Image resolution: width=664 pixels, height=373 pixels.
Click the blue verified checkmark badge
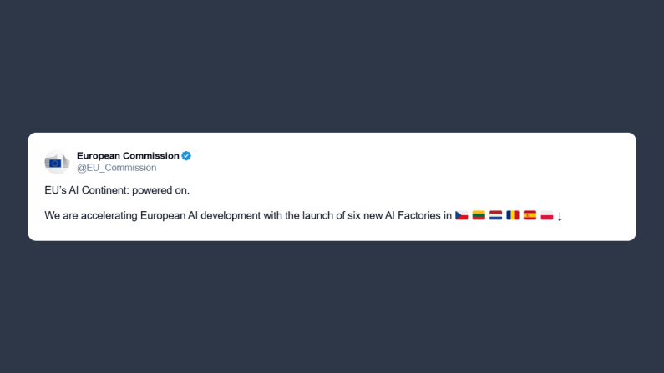[187, 156]
